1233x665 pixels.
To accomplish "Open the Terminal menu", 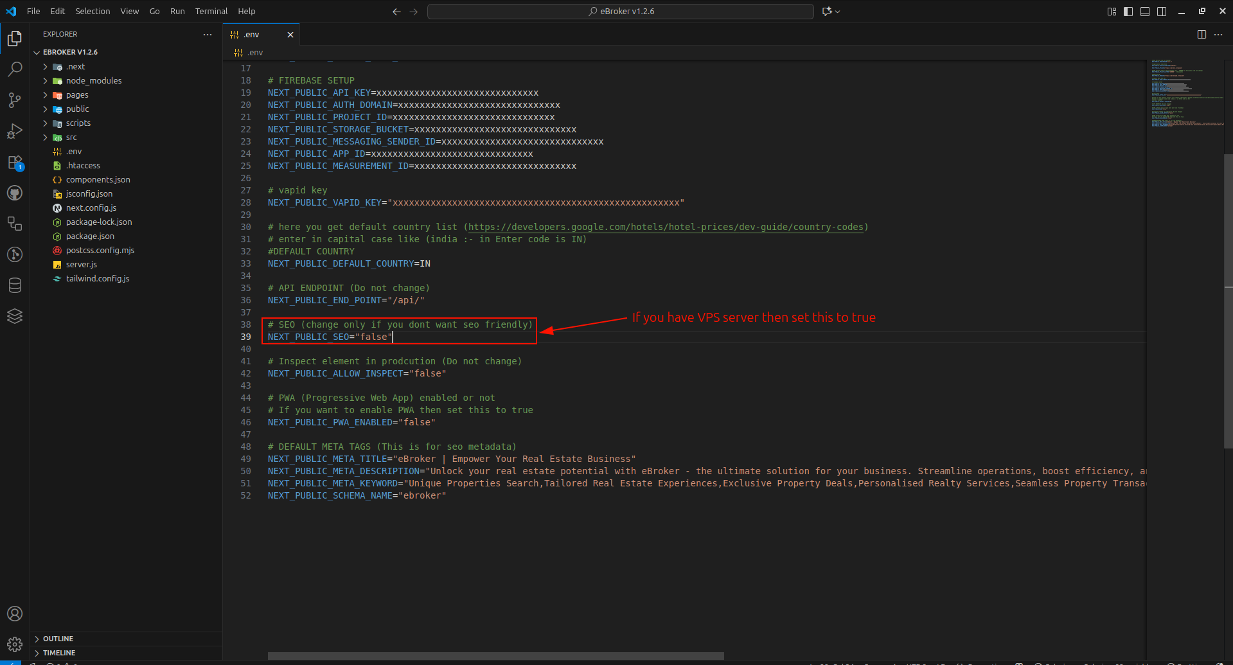I will [x=211, y=12].
